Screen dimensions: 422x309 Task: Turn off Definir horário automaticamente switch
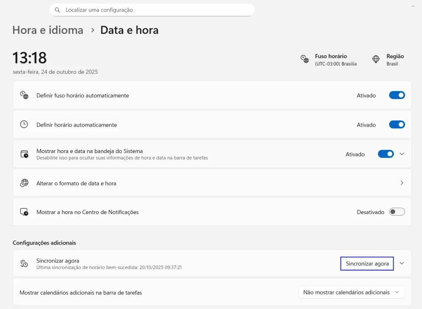[397, 125]
